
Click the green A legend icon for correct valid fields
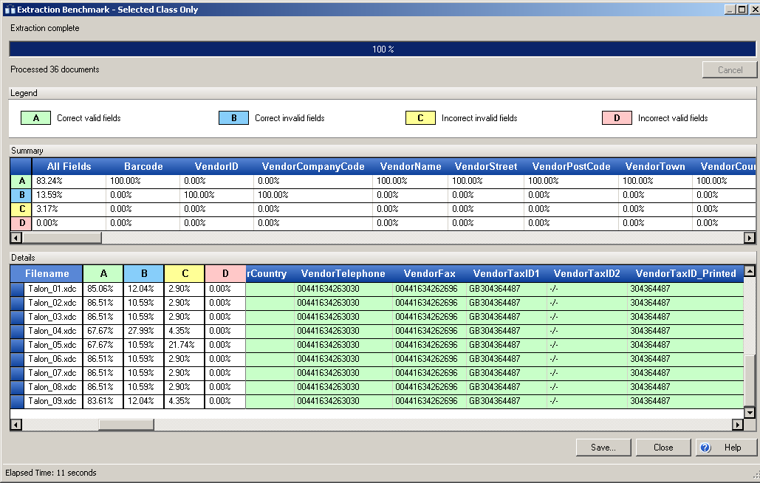36,117
